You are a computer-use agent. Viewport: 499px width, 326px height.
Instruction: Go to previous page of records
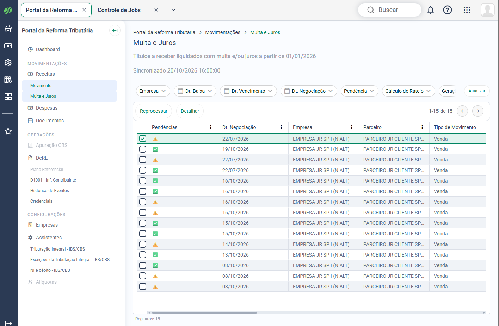462,111
